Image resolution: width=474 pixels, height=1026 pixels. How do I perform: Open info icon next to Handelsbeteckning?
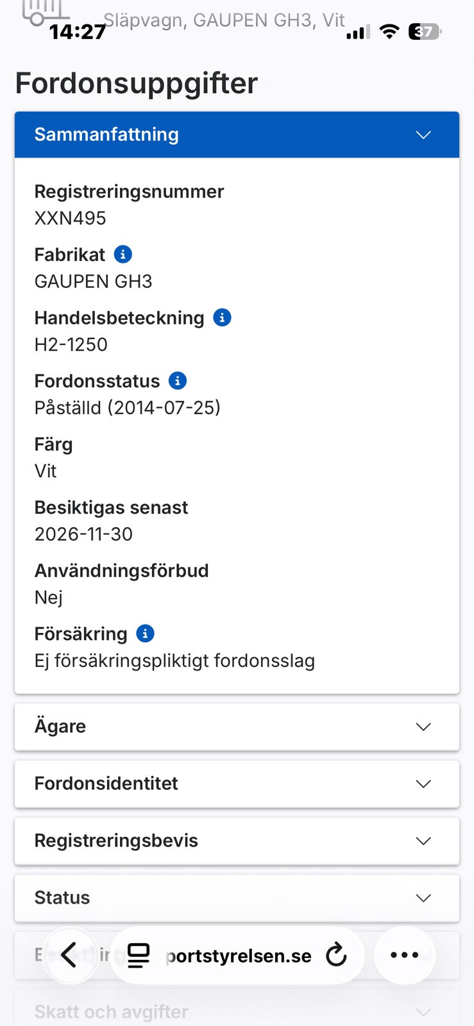pos(222,317)
